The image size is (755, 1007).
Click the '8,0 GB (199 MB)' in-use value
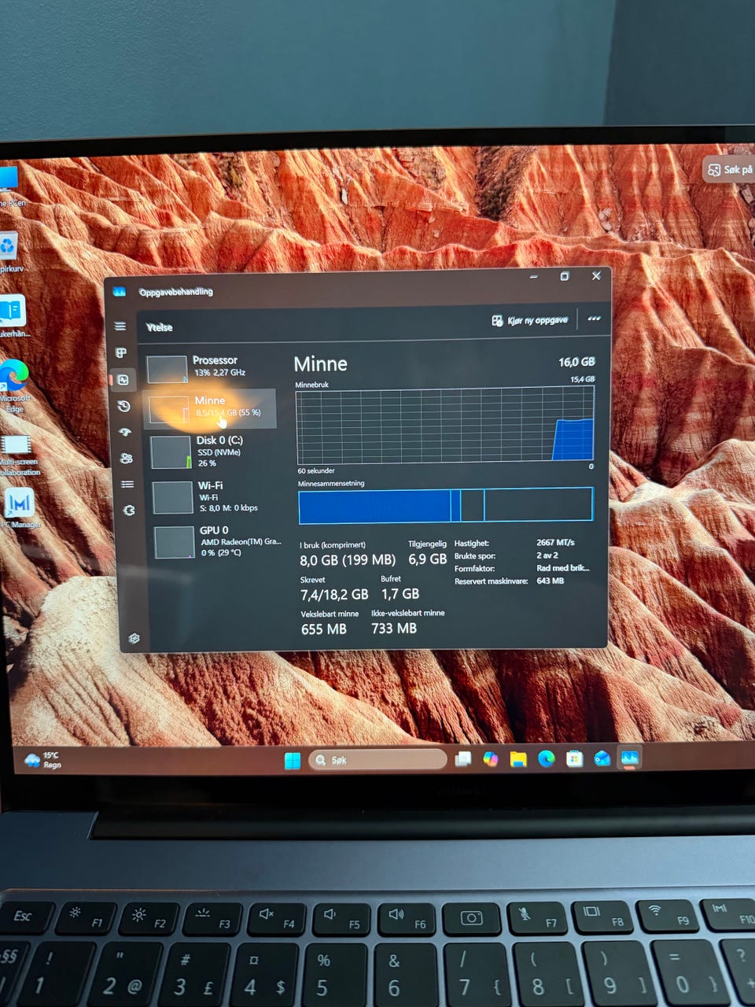(348, 560)
